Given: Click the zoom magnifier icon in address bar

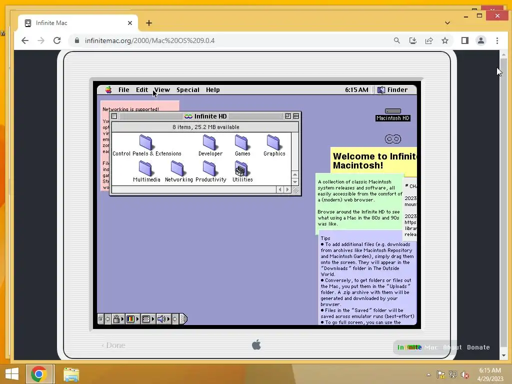Looking at the screenshot, I should pos(396,40).
